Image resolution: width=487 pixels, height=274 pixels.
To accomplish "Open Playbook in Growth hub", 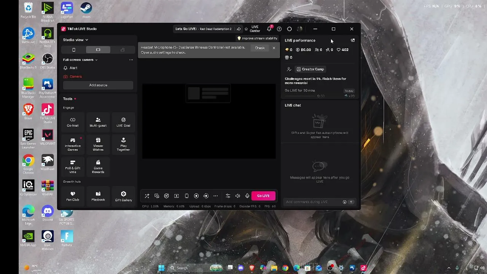I will pyautogui.click(x=98, y=196).
